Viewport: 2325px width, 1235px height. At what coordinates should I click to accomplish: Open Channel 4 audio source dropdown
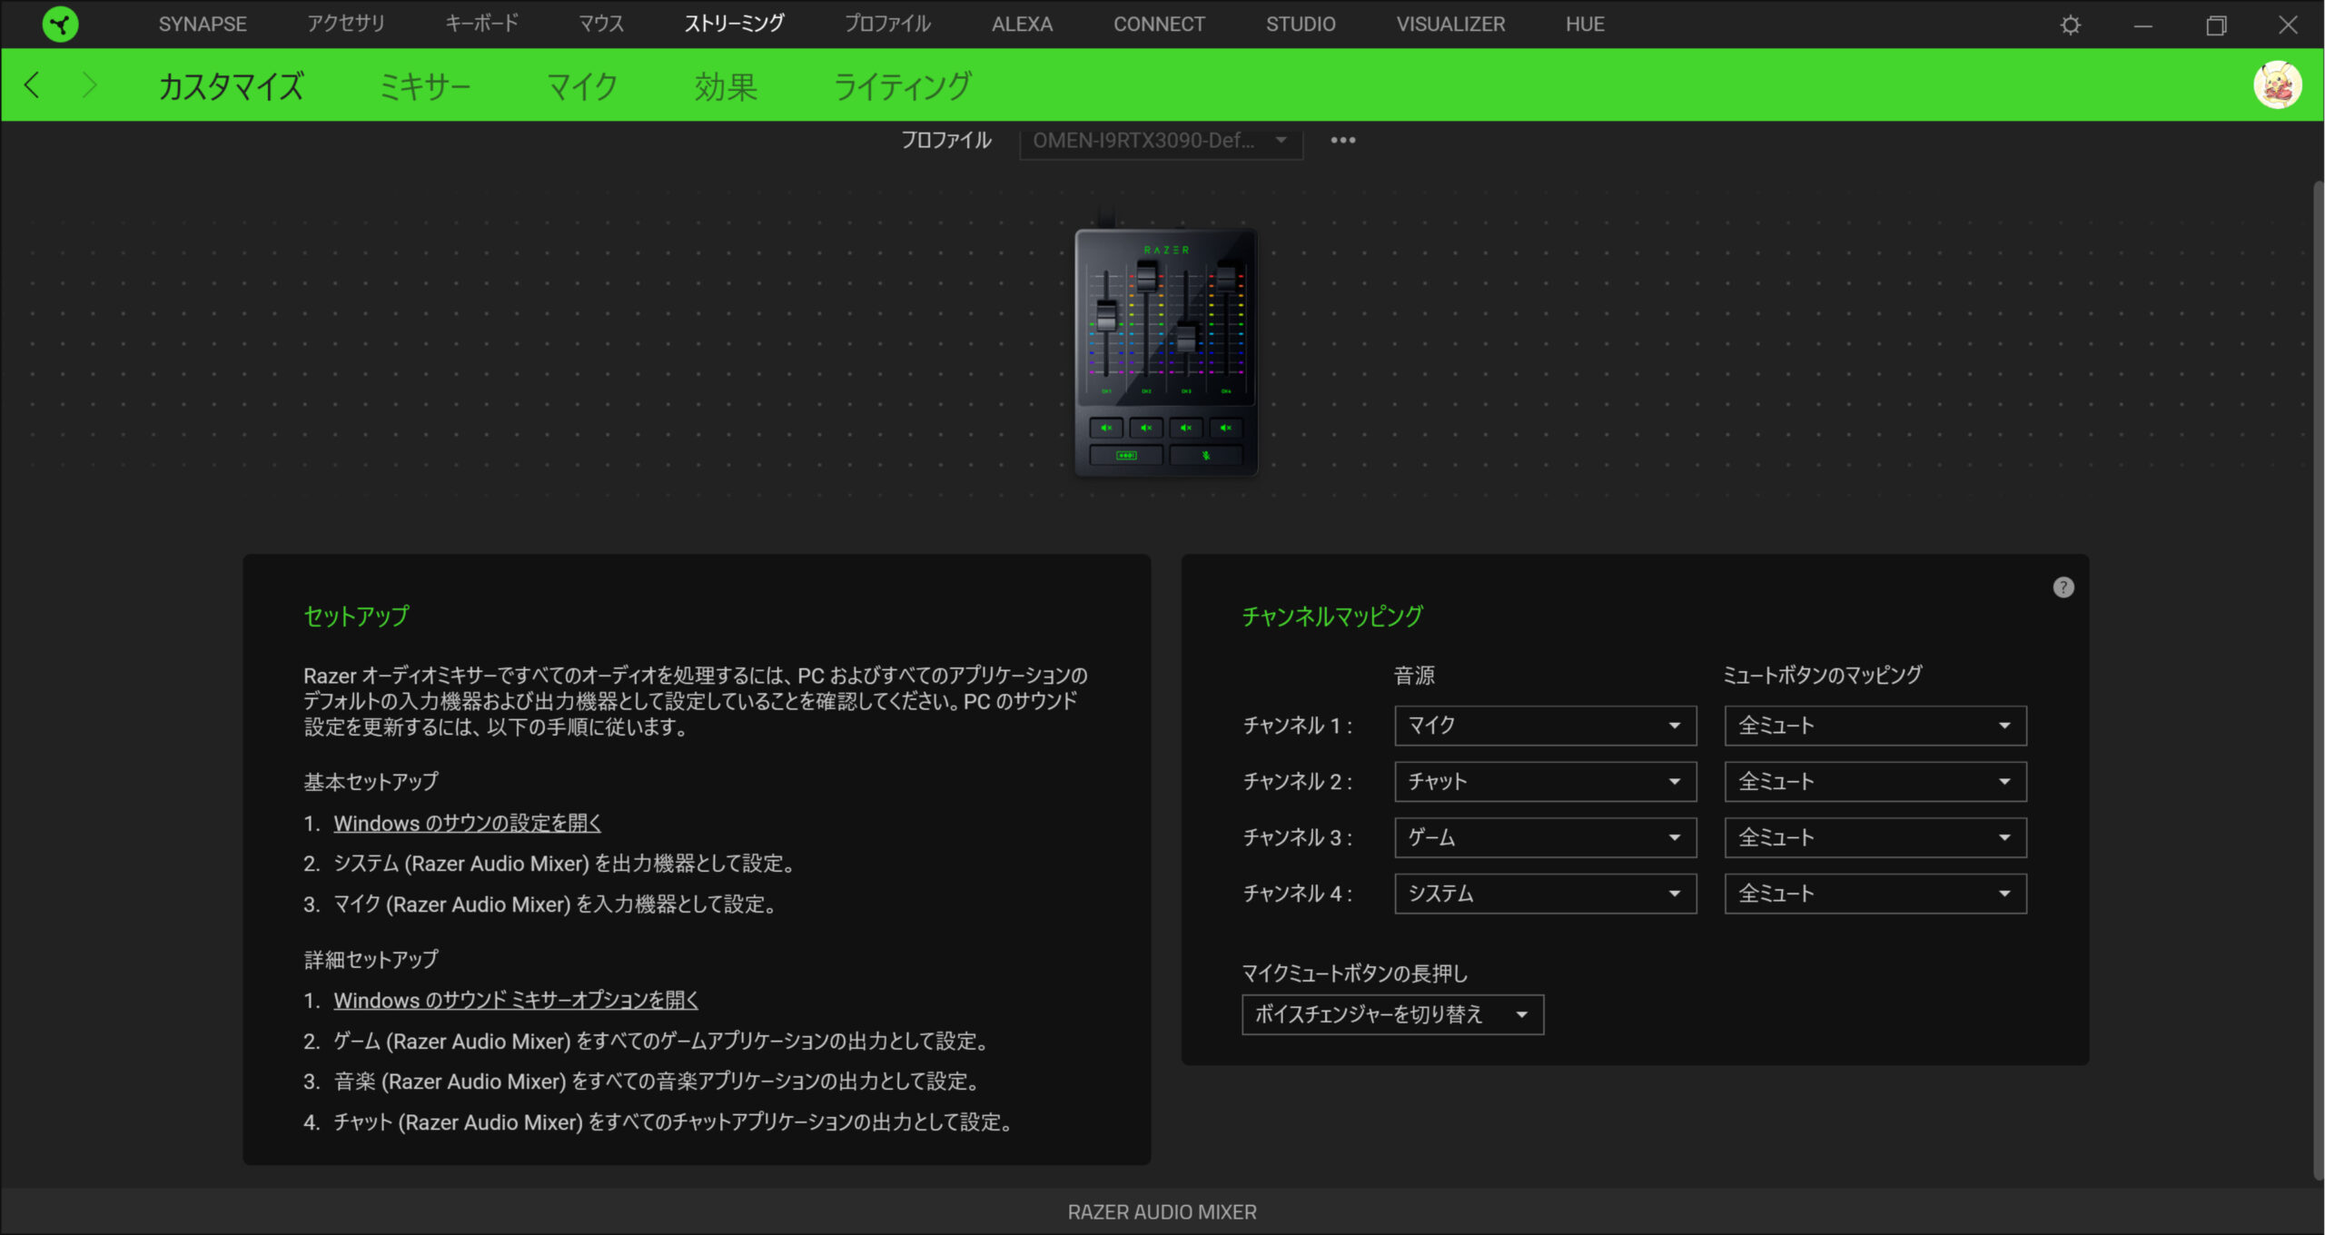pos(1545,894)
